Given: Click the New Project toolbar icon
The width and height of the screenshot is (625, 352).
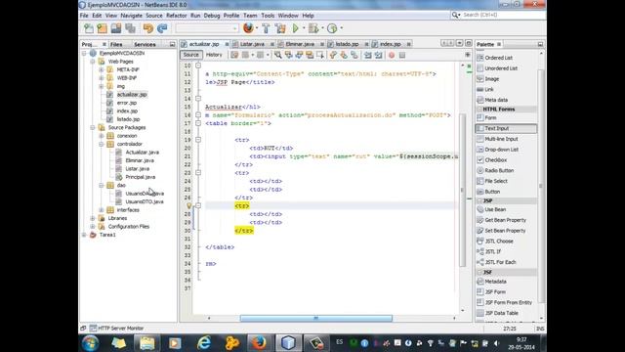Looking at the screenshot, I should click(x=102, y=28).
